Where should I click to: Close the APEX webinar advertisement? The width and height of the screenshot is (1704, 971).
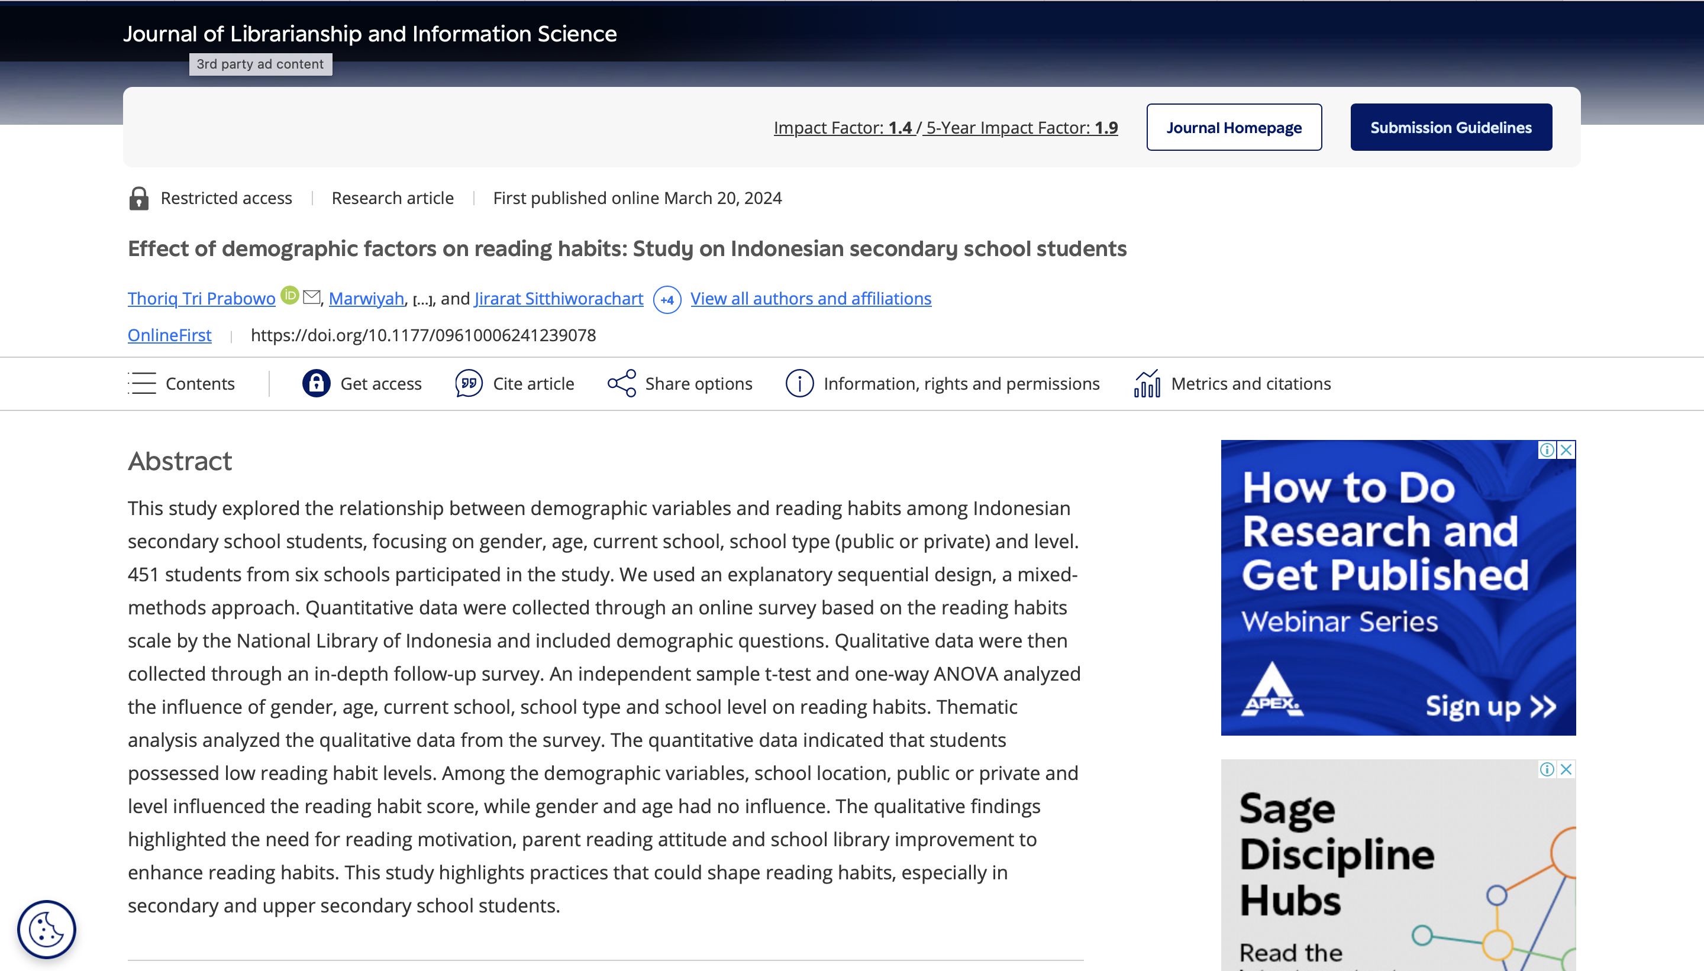click(1567, 450)
